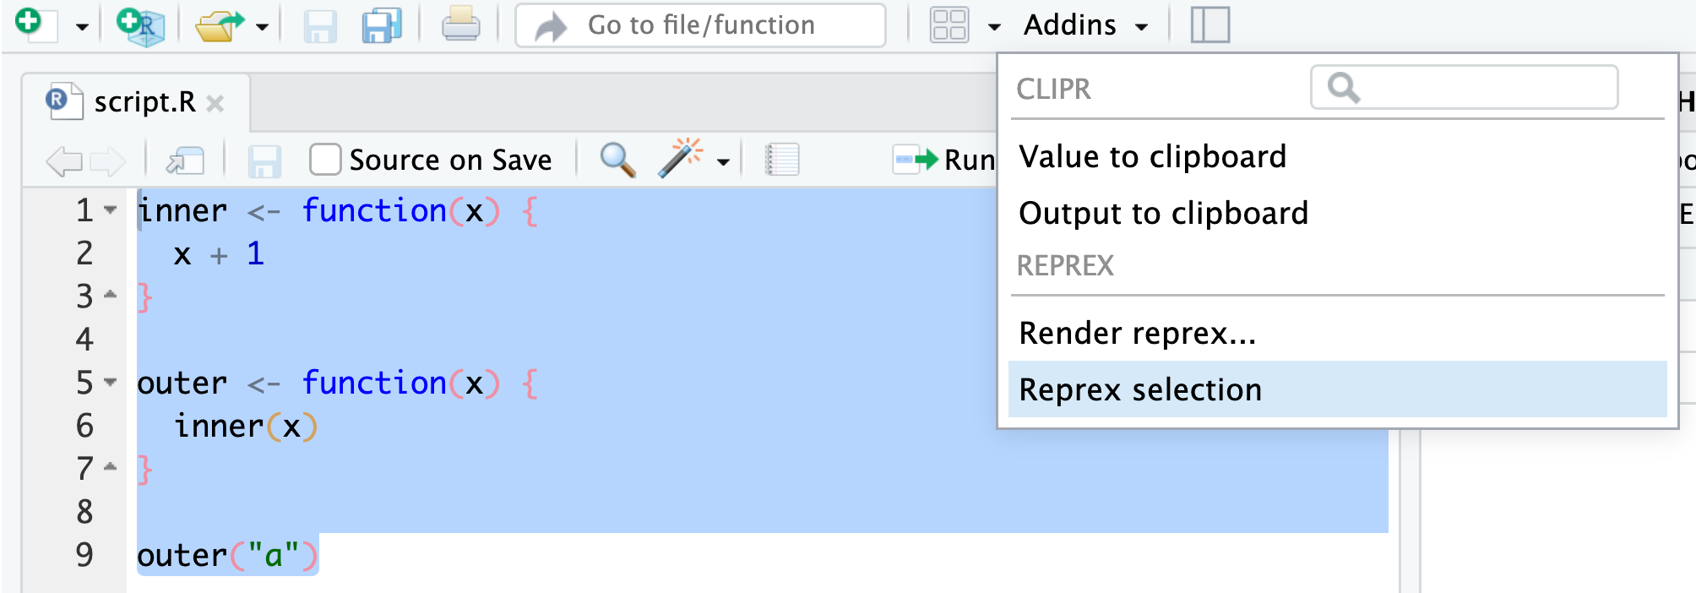Click the Run button
This screenshot has width=1696, height=593.
[945, 159]
